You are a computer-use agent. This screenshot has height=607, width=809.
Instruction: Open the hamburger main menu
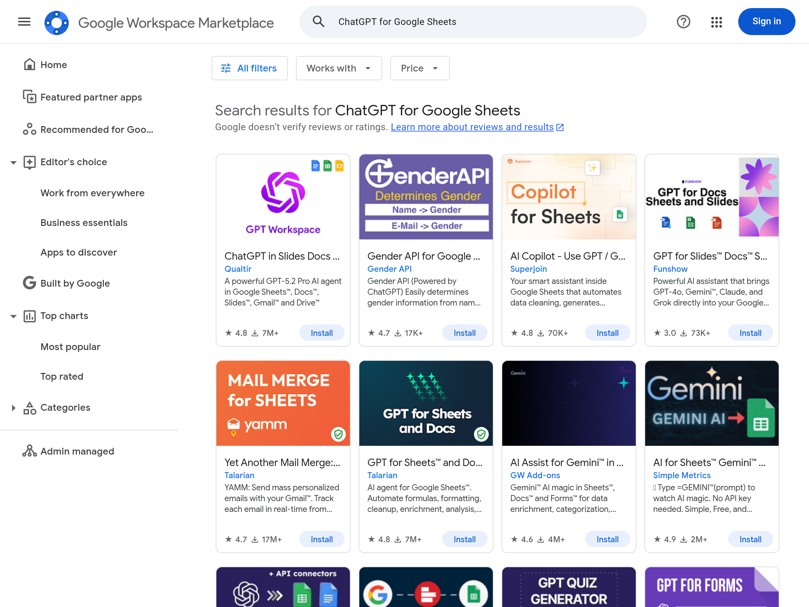point(24,22)
